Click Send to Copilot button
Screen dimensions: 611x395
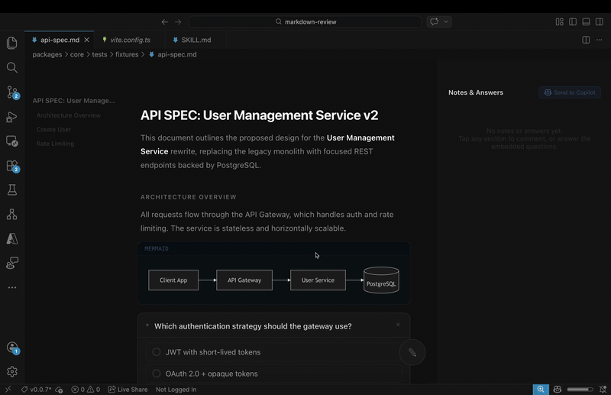[570, 92]
